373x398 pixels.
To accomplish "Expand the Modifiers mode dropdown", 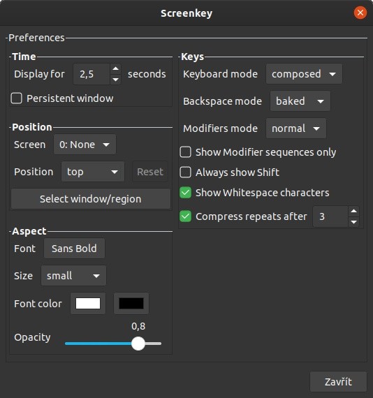I will coord(295,128).
